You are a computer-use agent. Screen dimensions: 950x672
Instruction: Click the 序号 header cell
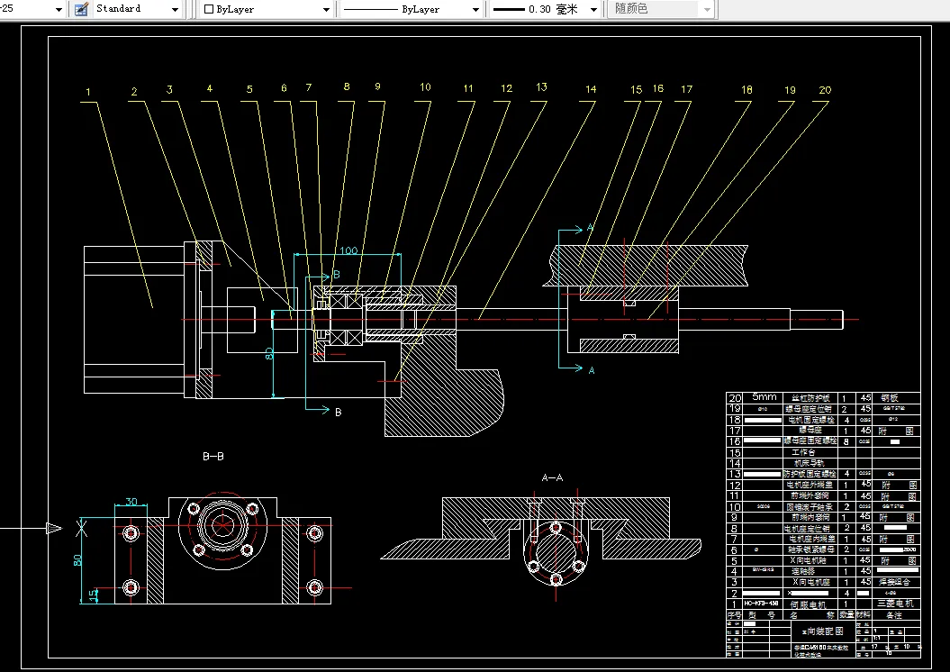pyautogui.click(x=734, y=614)
